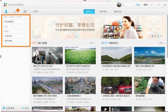Image resolution: width=168 pixels, height=112 pixels.
Task: Click the plus add device icon
Action: point(23,108)
